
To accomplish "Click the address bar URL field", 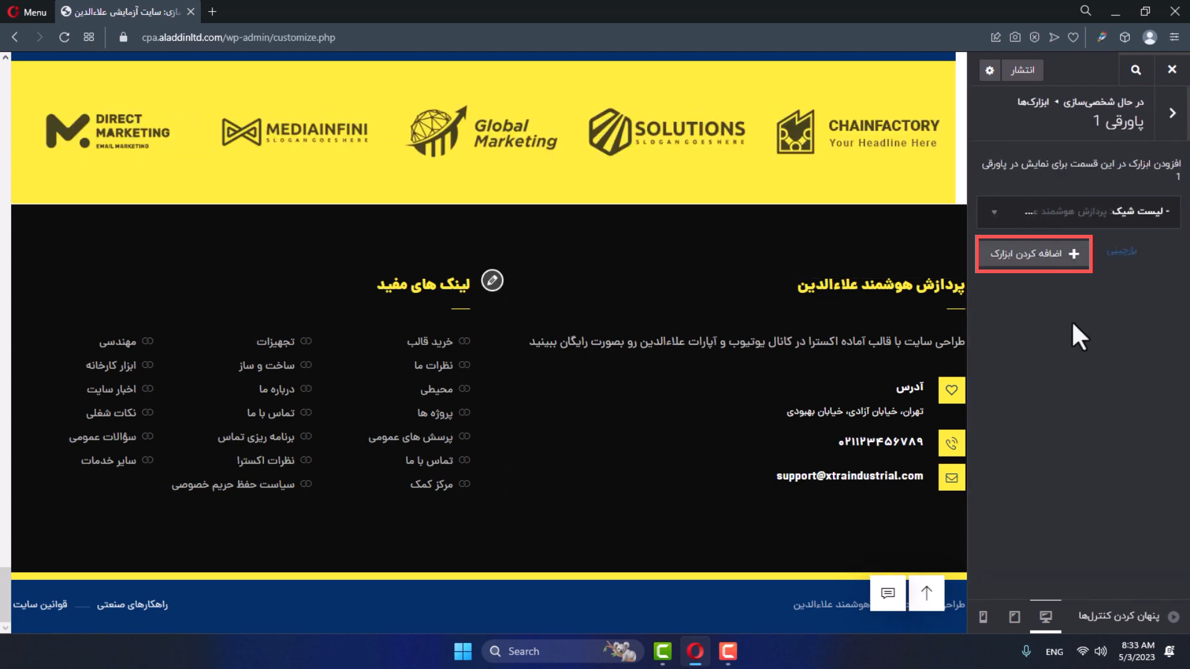I will coord(239,37).
